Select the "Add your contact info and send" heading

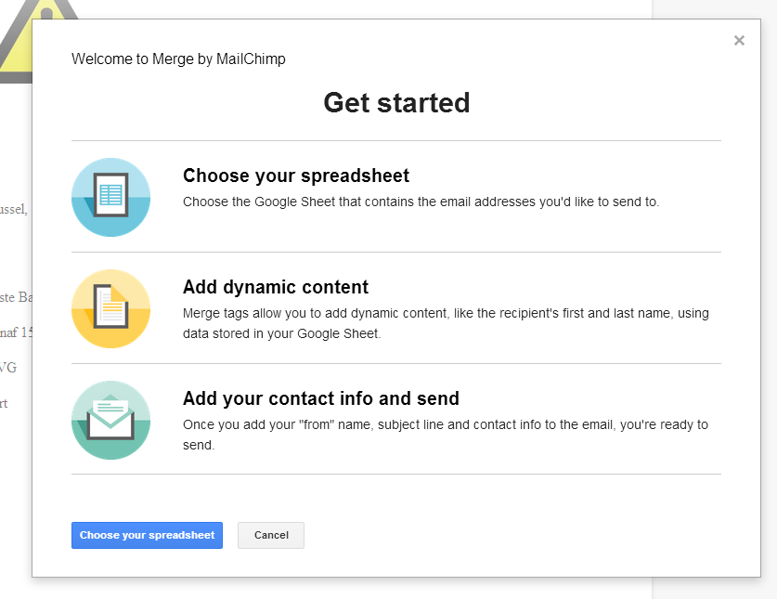(321, 398)
